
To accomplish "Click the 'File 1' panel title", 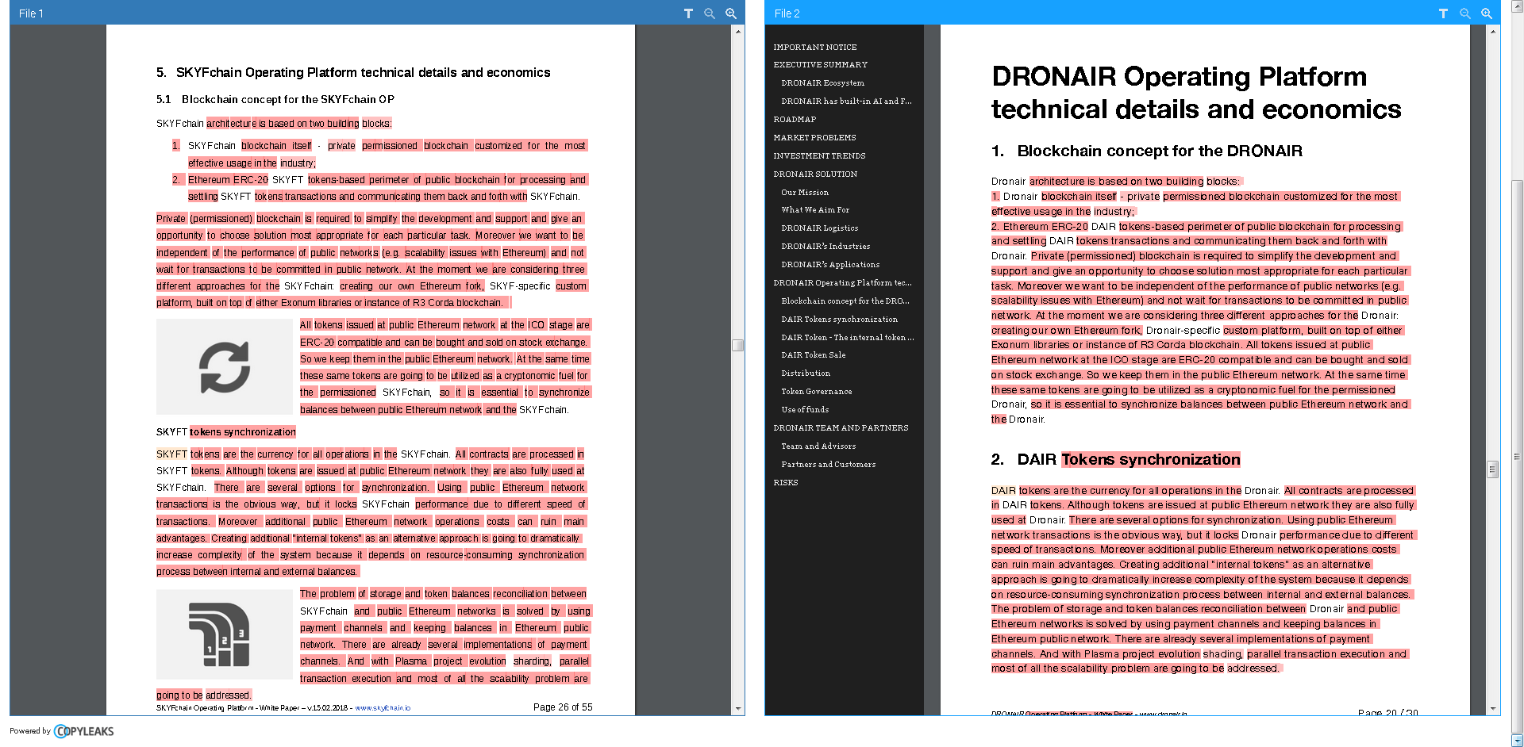I will tap(32, 13).
